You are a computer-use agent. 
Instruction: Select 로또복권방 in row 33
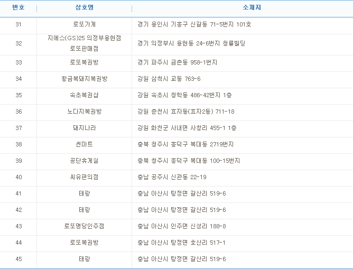click(84, 62)
